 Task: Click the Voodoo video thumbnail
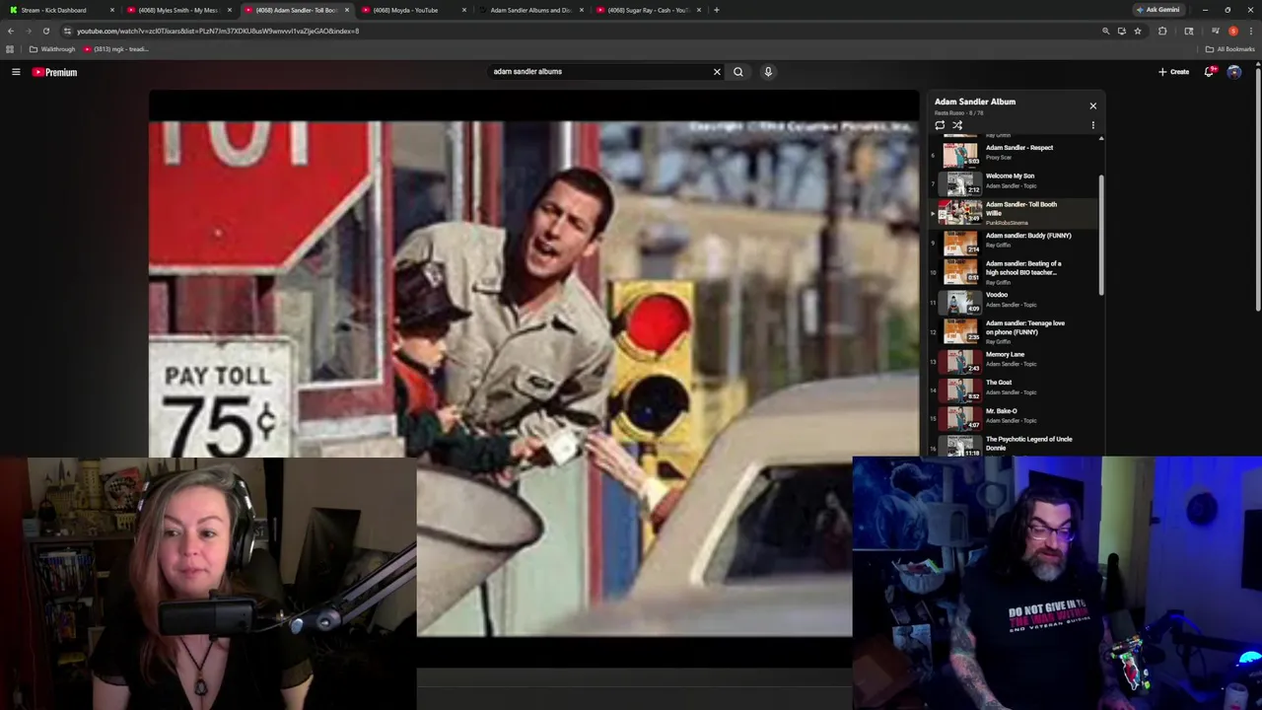coord(961,302)
